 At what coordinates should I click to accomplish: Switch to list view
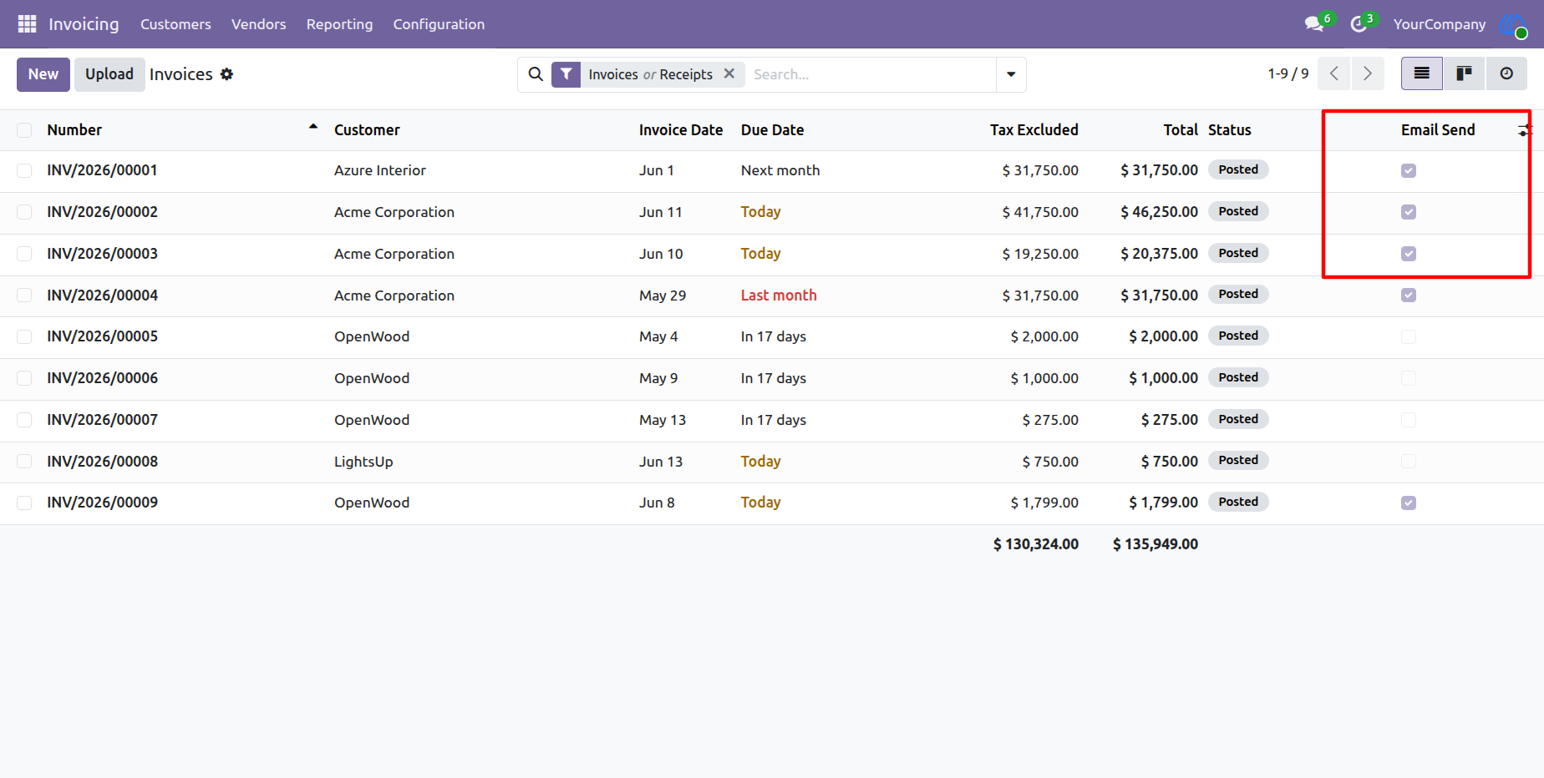(1421, 74)
